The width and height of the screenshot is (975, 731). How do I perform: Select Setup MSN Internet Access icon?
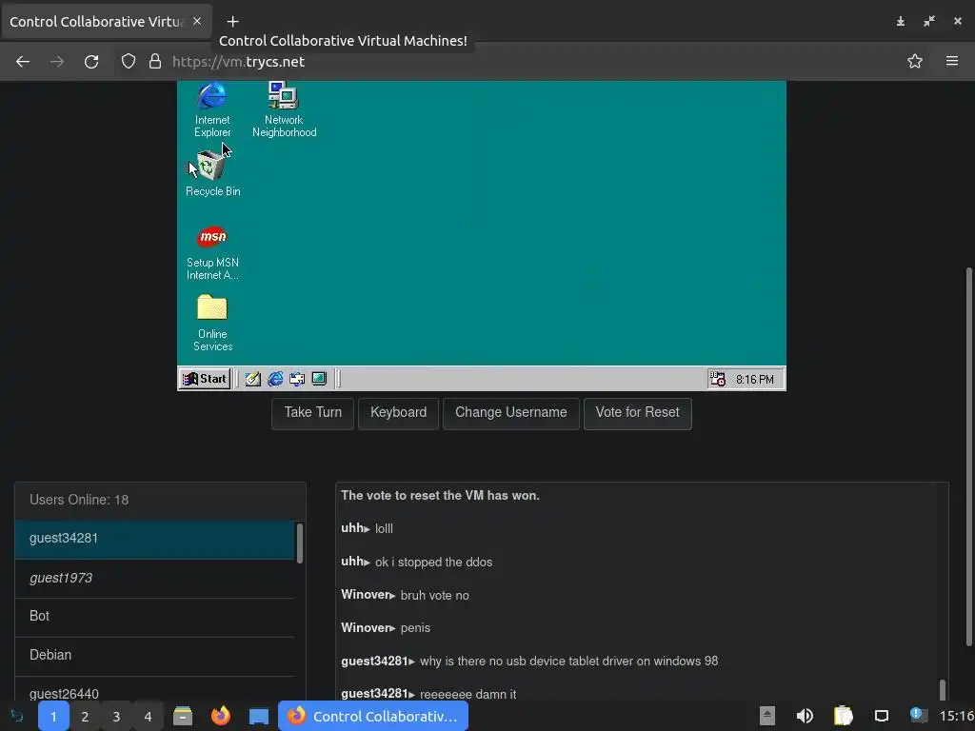coord(212,252)
